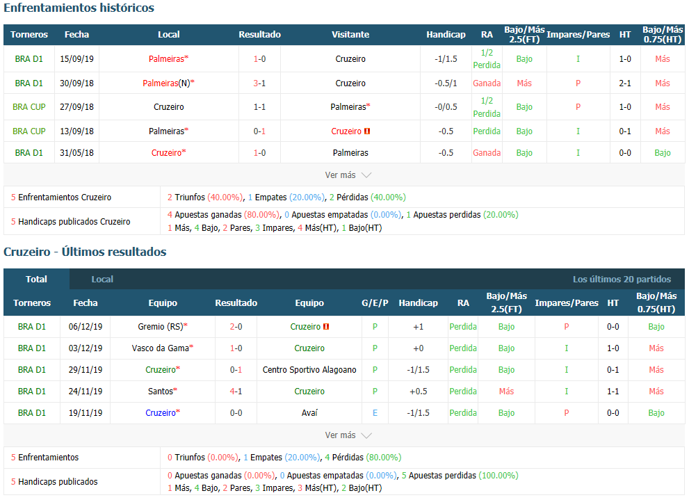This screenshot has width=689, height=500.
Task: Open BRA D1 tournament in 06/12/19 row
Action: (x=32, y=326)
